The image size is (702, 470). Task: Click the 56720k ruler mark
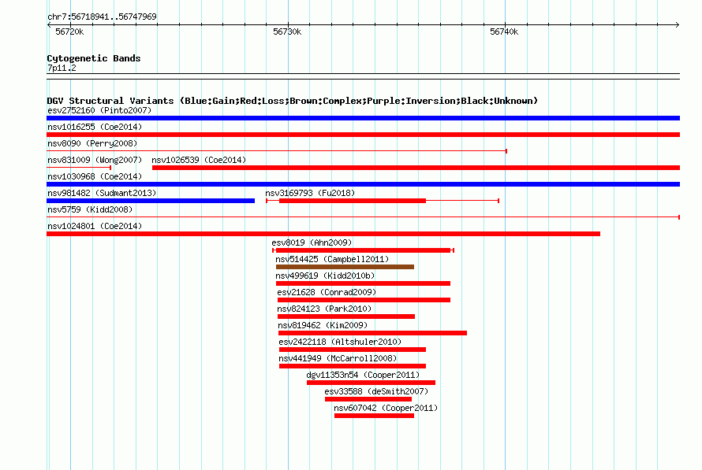point(69,31)
